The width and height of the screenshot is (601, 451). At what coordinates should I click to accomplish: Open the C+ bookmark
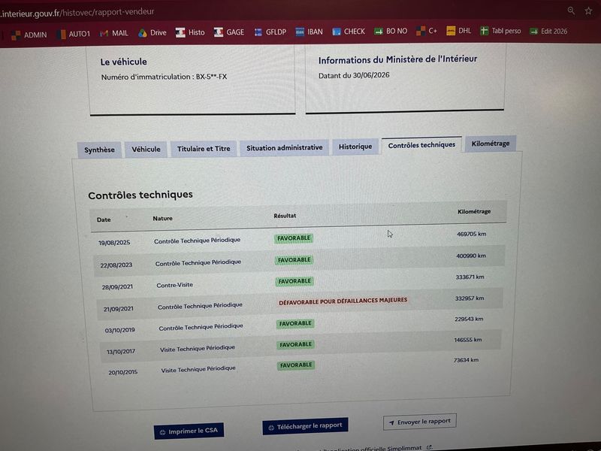(x=427, y=31)
